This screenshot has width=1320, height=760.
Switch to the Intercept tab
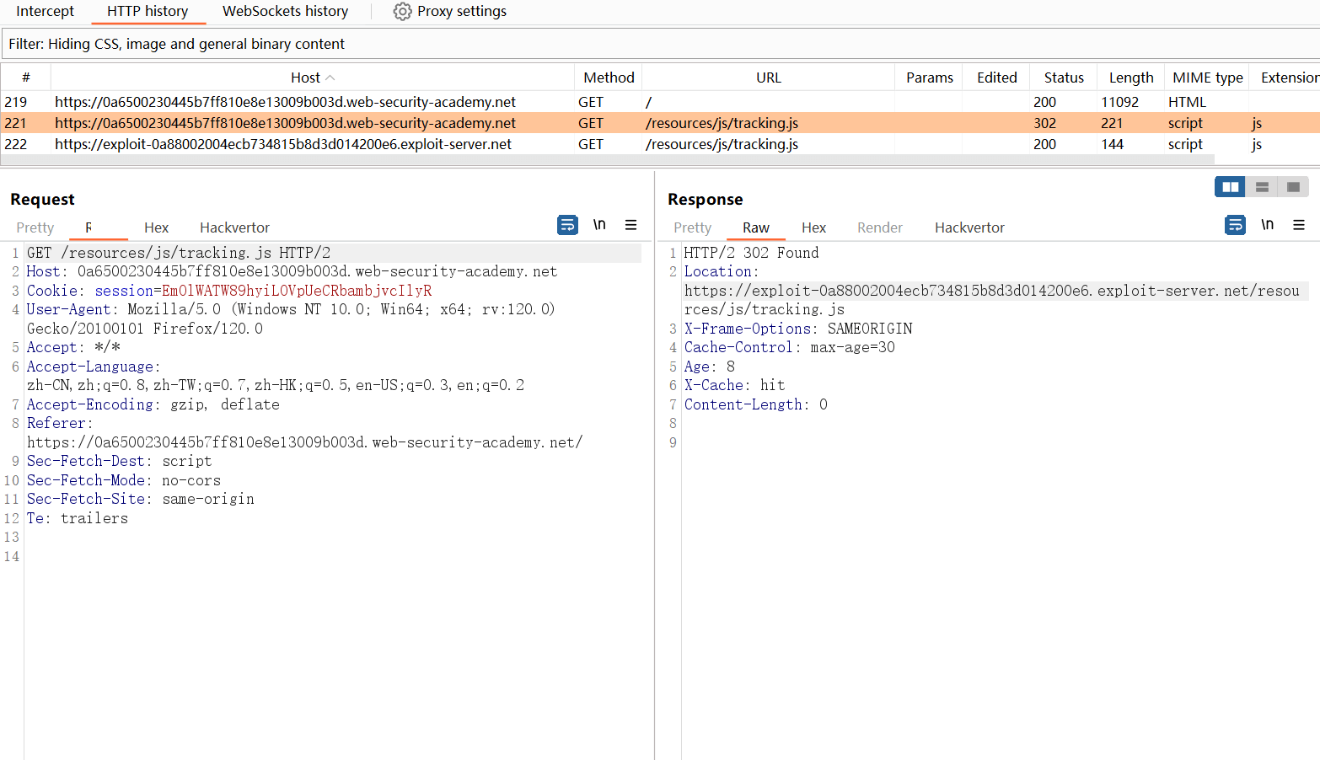coord(45,12)
